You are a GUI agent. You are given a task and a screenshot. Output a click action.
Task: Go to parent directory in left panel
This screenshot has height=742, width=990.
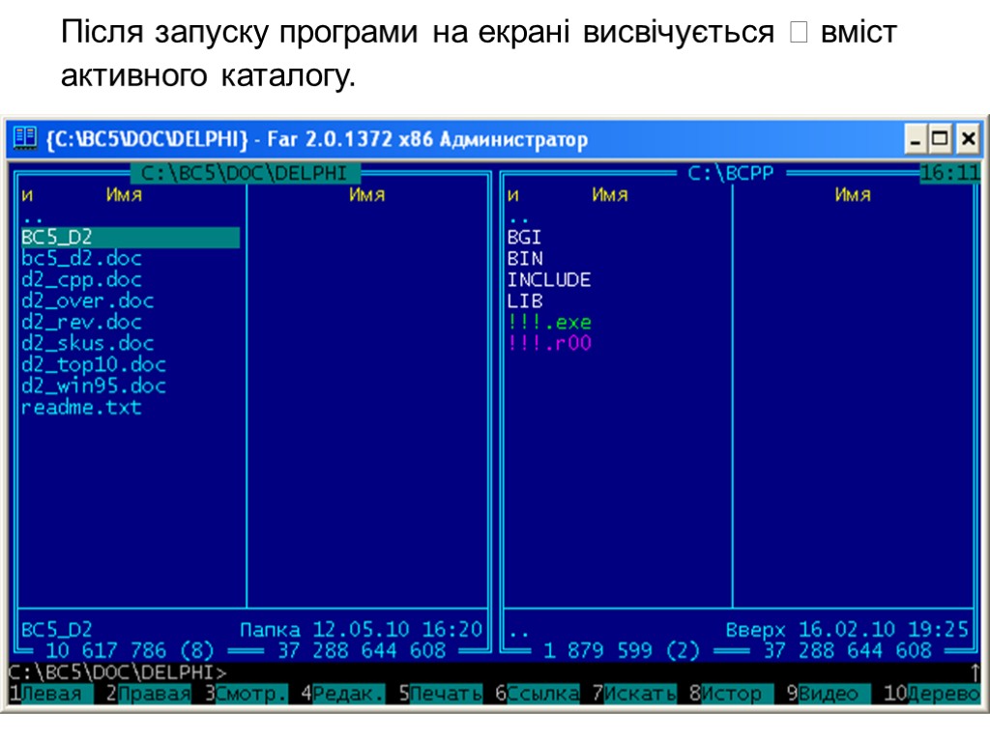tap(33, 220)
